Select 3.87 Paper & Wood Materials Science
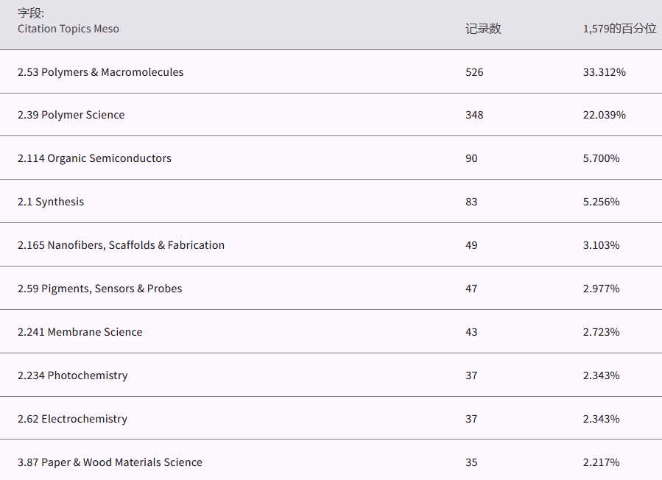This screenshot has height=480, width=662. 110,462
